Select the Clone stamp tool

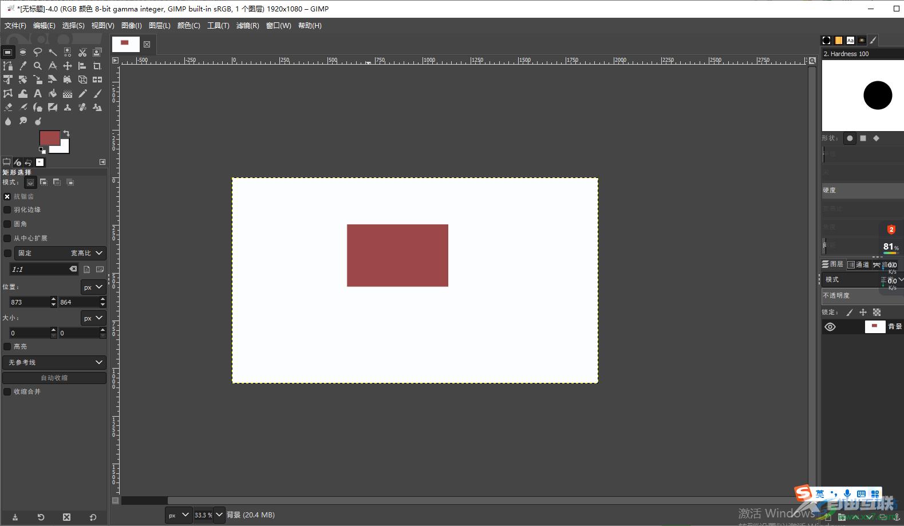68,107
